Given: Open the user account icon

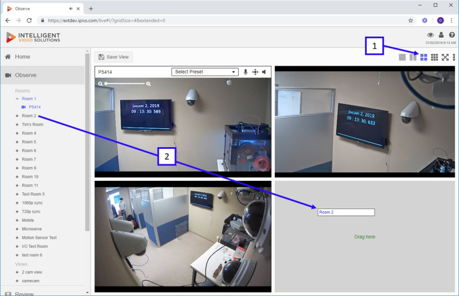Looking at the screenshot, I should point(441,35).
